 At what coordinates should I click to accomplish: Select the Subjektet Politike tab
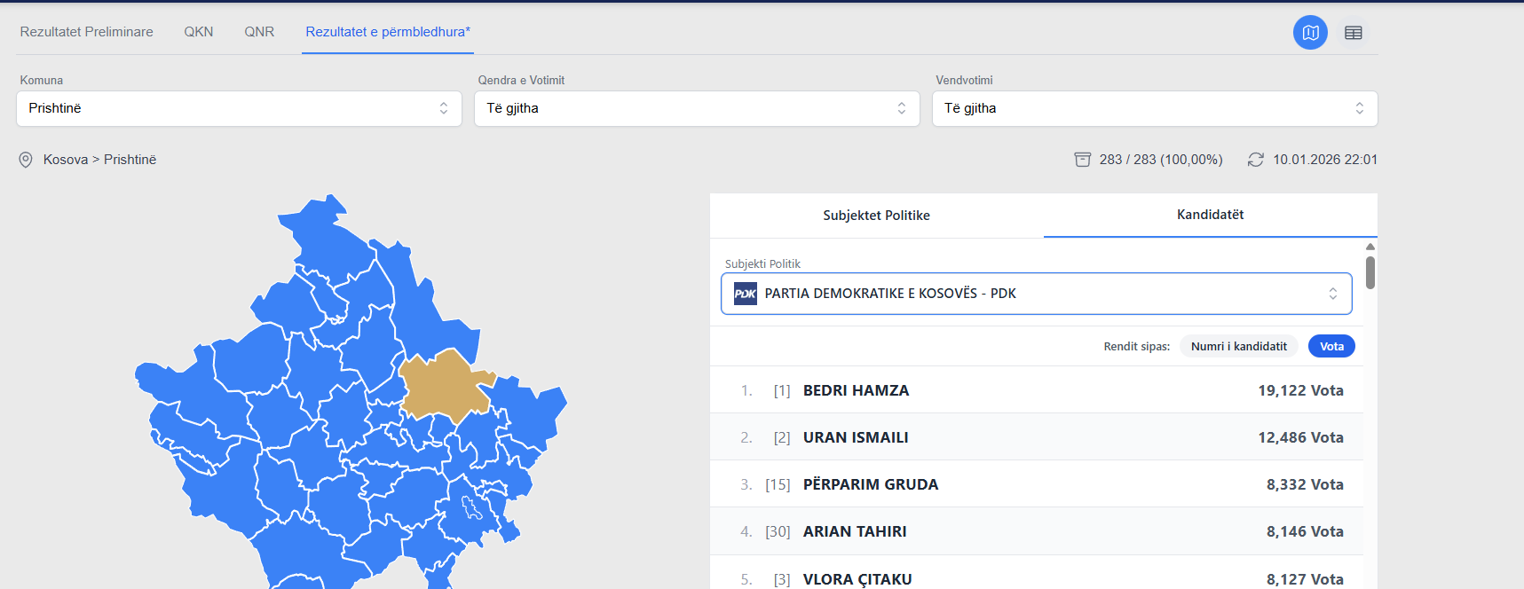coord(876,216)
